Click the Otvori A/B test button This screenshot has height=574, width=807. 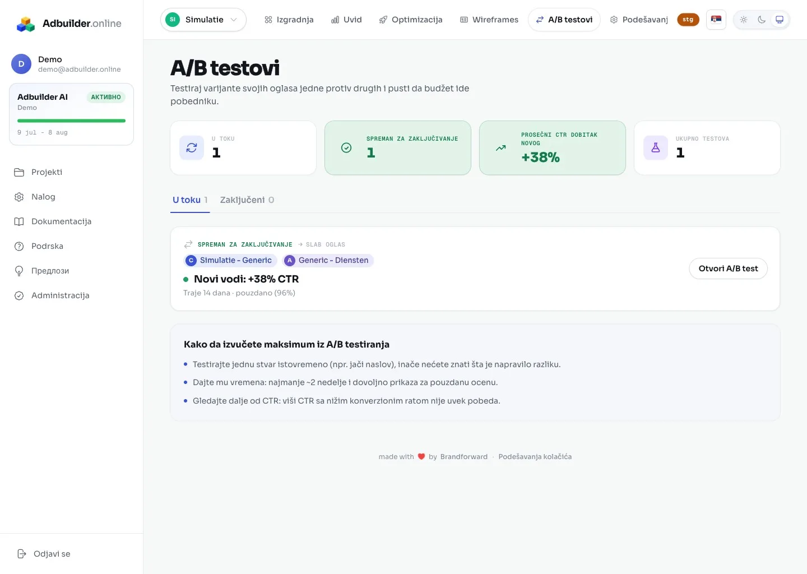pos(728,269)
